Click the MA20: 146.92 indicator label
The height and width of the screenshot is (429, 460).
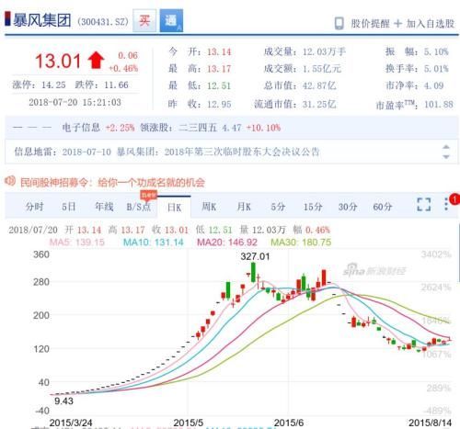coord(227,243)
